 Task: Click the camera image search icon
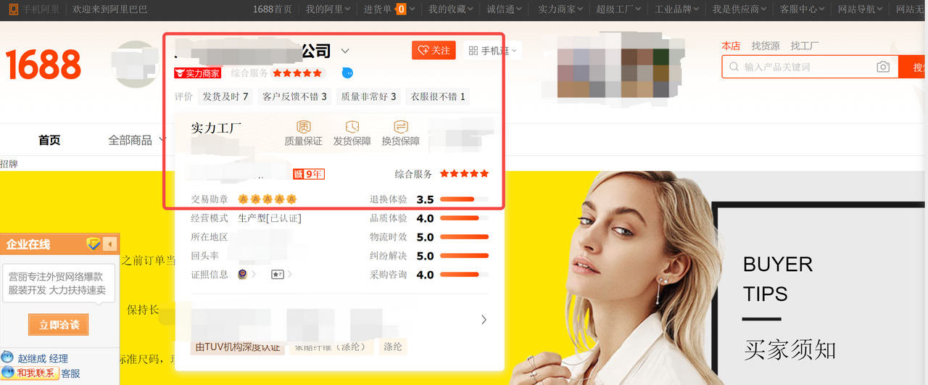coord(882,67)
